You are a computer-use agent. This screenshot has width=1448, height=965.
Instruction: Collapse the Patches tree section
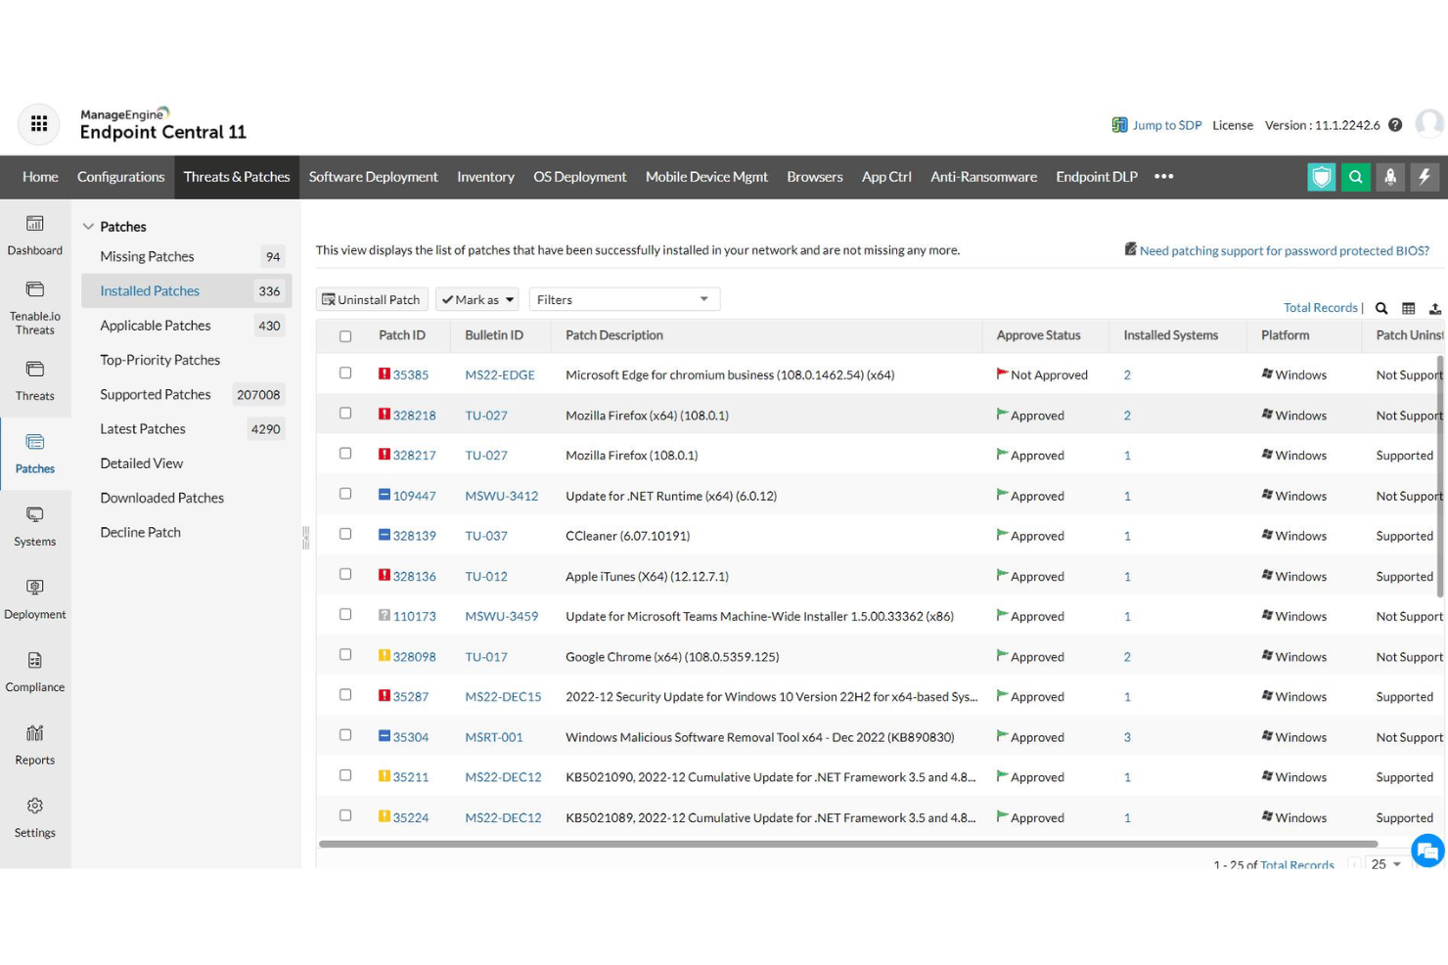88,227
